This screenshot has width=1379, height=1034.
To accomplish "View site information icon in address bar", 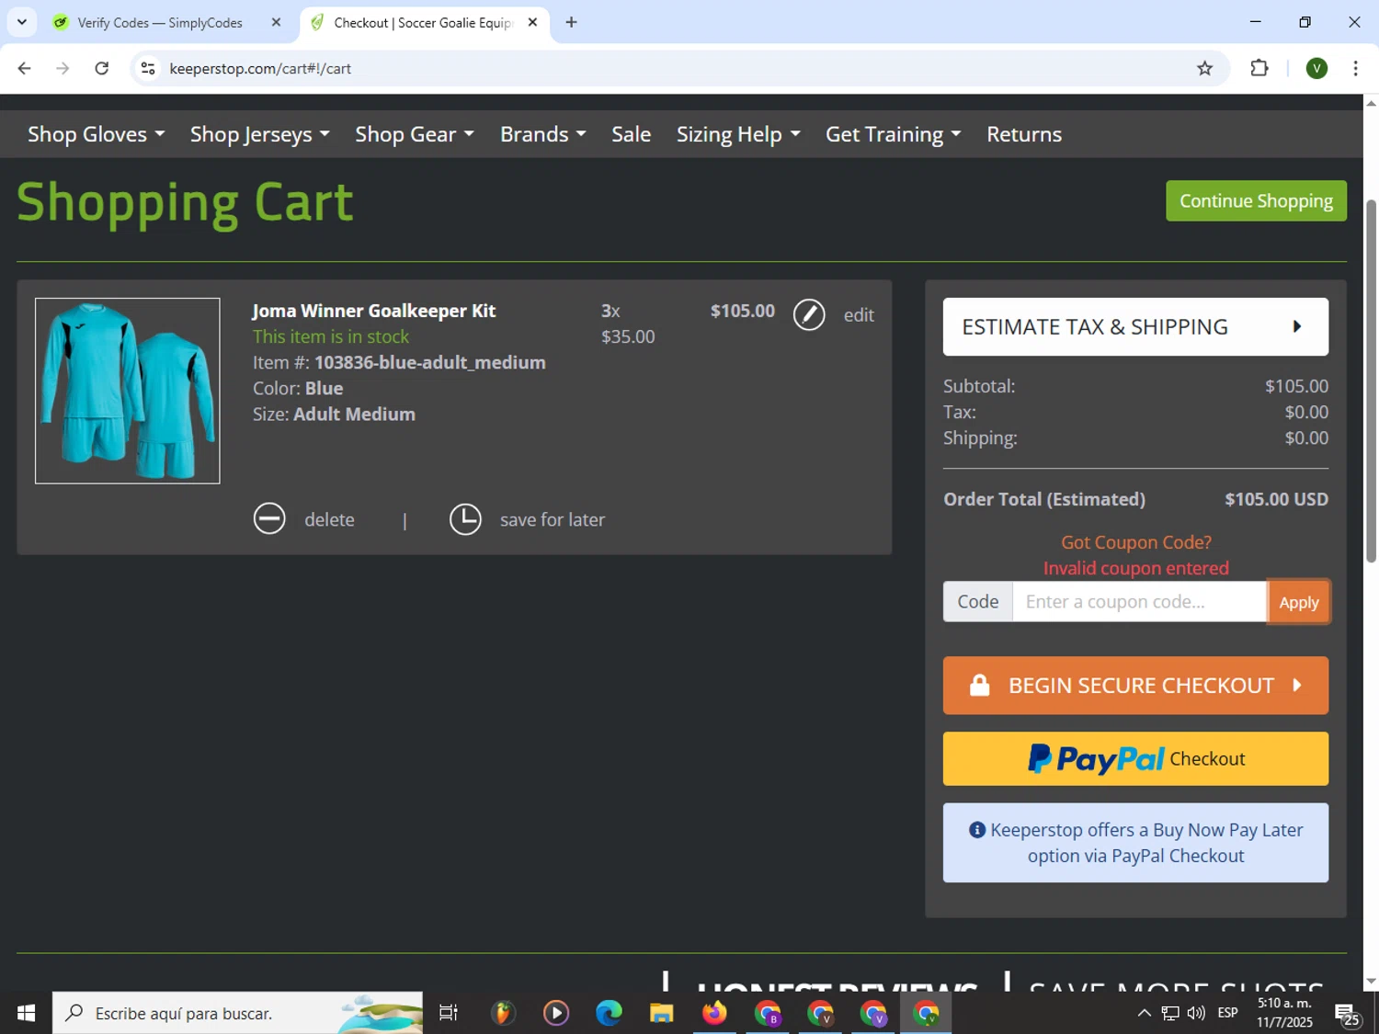I will pos(148,68).
